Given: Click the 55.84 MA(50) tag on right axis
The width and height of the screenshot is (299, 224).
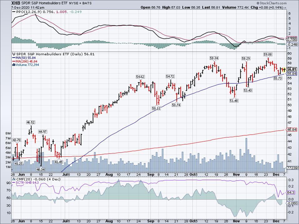Looking at the screenshot, I should coord(292,74).
